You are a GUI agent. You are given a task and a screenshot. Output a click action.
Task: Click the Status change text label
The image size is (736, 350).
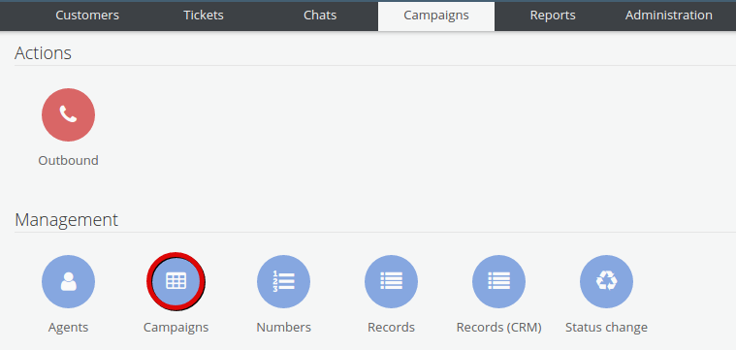click(x=606, y=328)
